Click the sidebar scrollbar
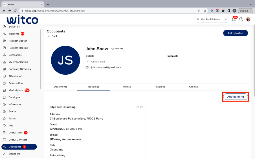255x159 pixels. pyautogui.click(x=41, y=59)
